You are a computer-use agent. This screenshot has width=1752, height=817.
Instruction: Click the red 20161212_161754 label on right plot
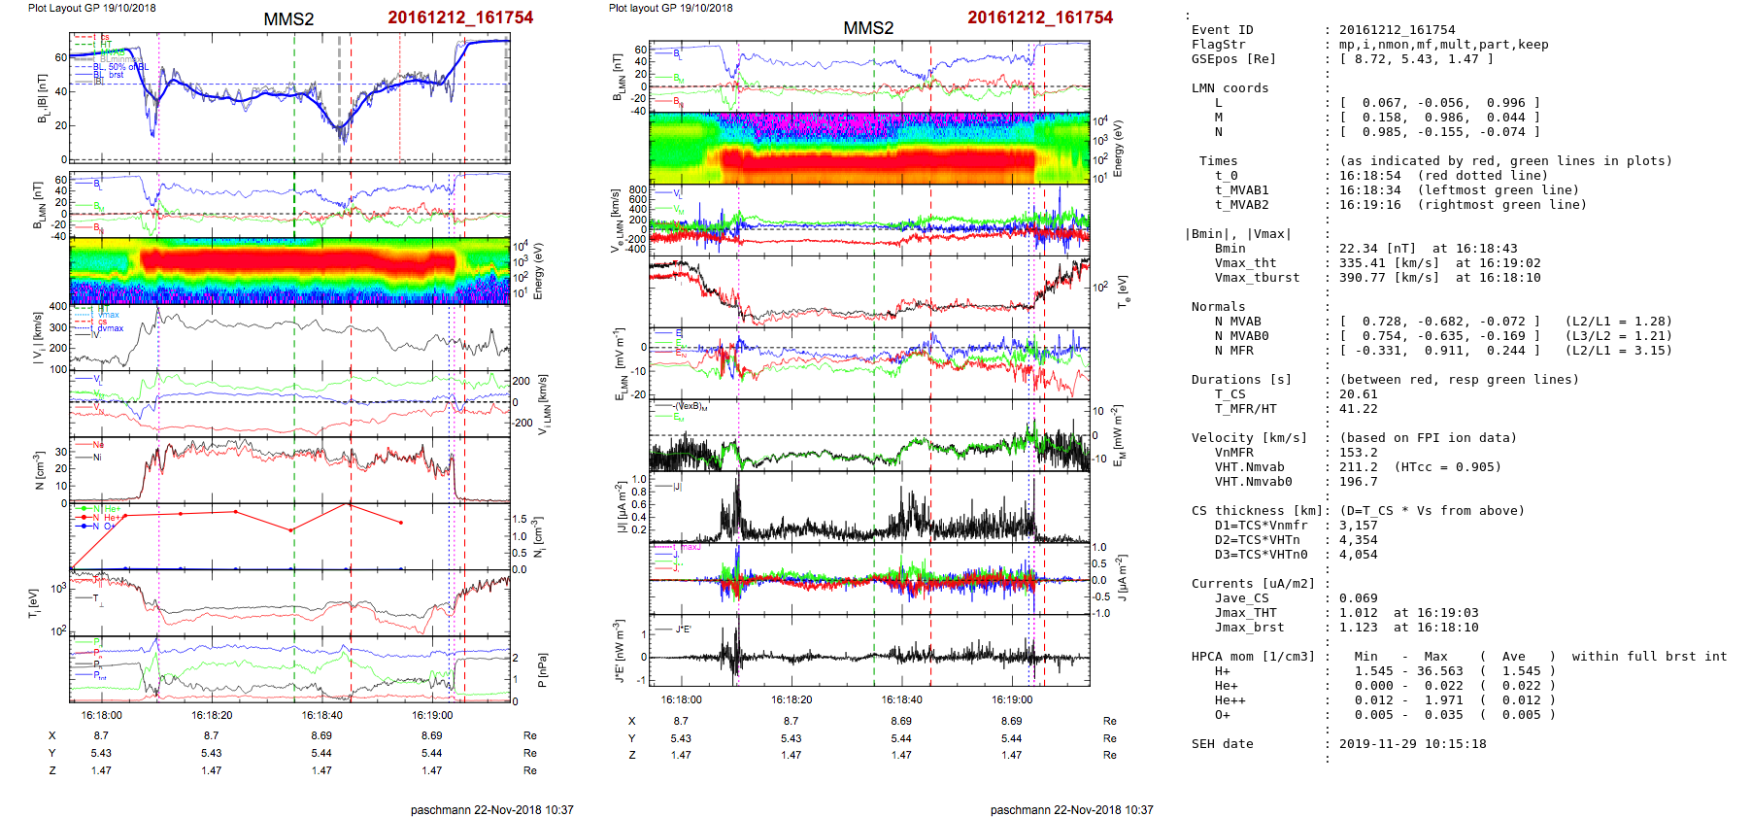[x=1040, y=17]
